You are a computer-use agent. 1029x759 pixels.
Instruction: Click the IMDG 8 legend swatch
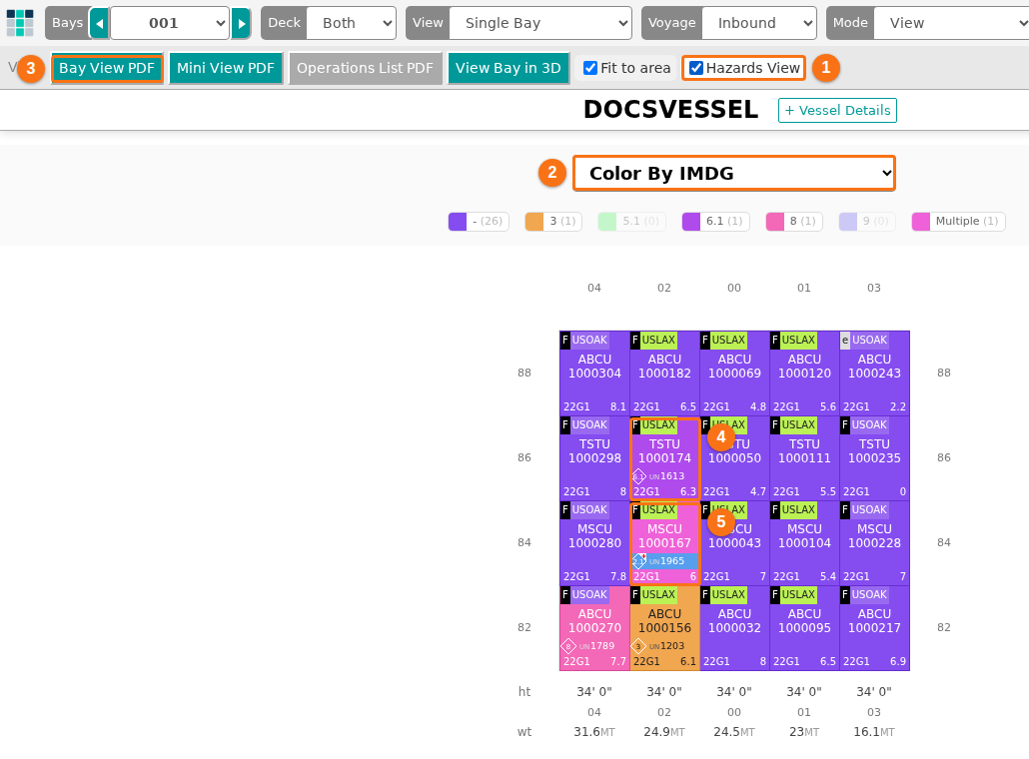click(x=775, y=221)
